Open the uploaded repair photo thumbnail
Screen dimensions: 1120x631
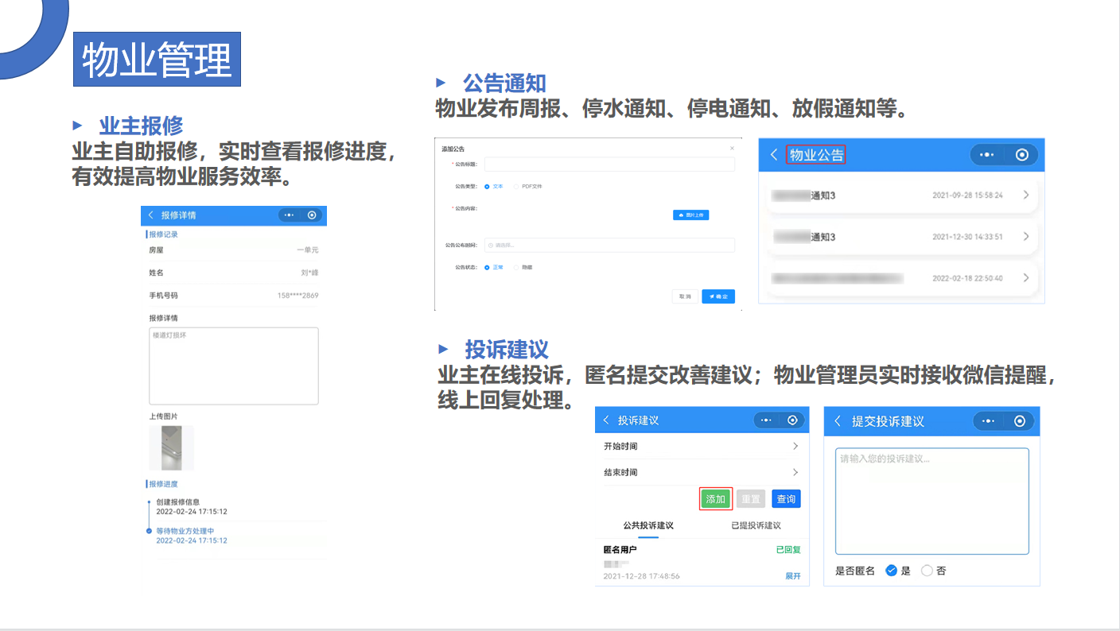[172, 448]
